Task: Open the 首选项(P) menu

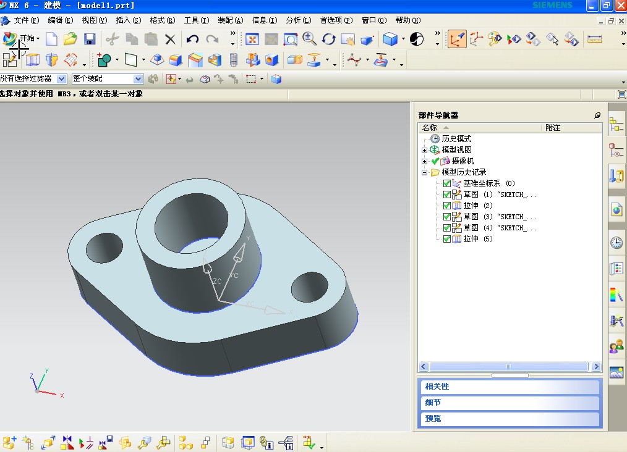Action: coord(336,20)
